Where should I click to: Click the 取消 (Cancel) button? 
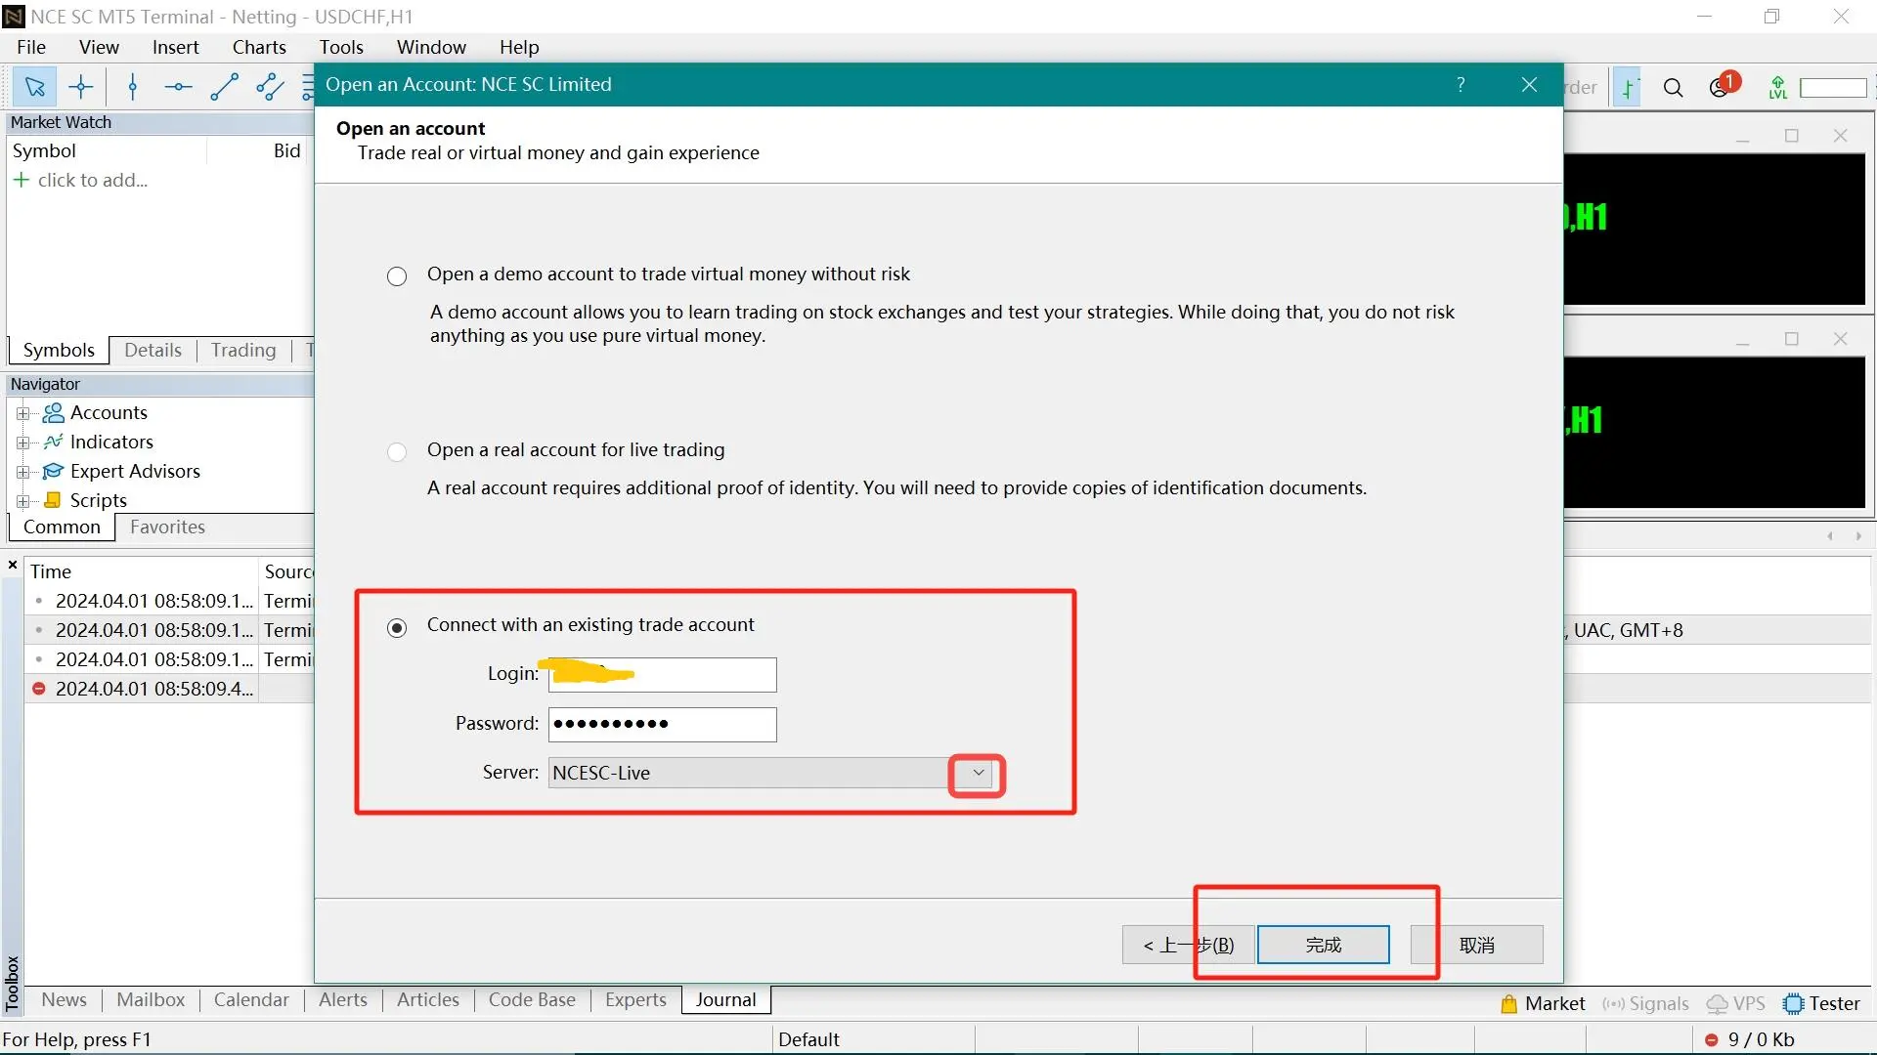[x=1476, y=946]
